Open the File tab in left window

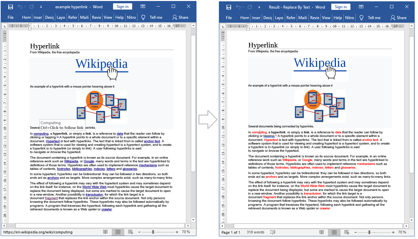(x=11, y=17)
